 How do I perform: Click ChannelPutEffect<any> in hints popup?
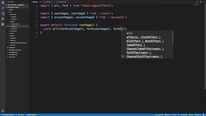143,56
